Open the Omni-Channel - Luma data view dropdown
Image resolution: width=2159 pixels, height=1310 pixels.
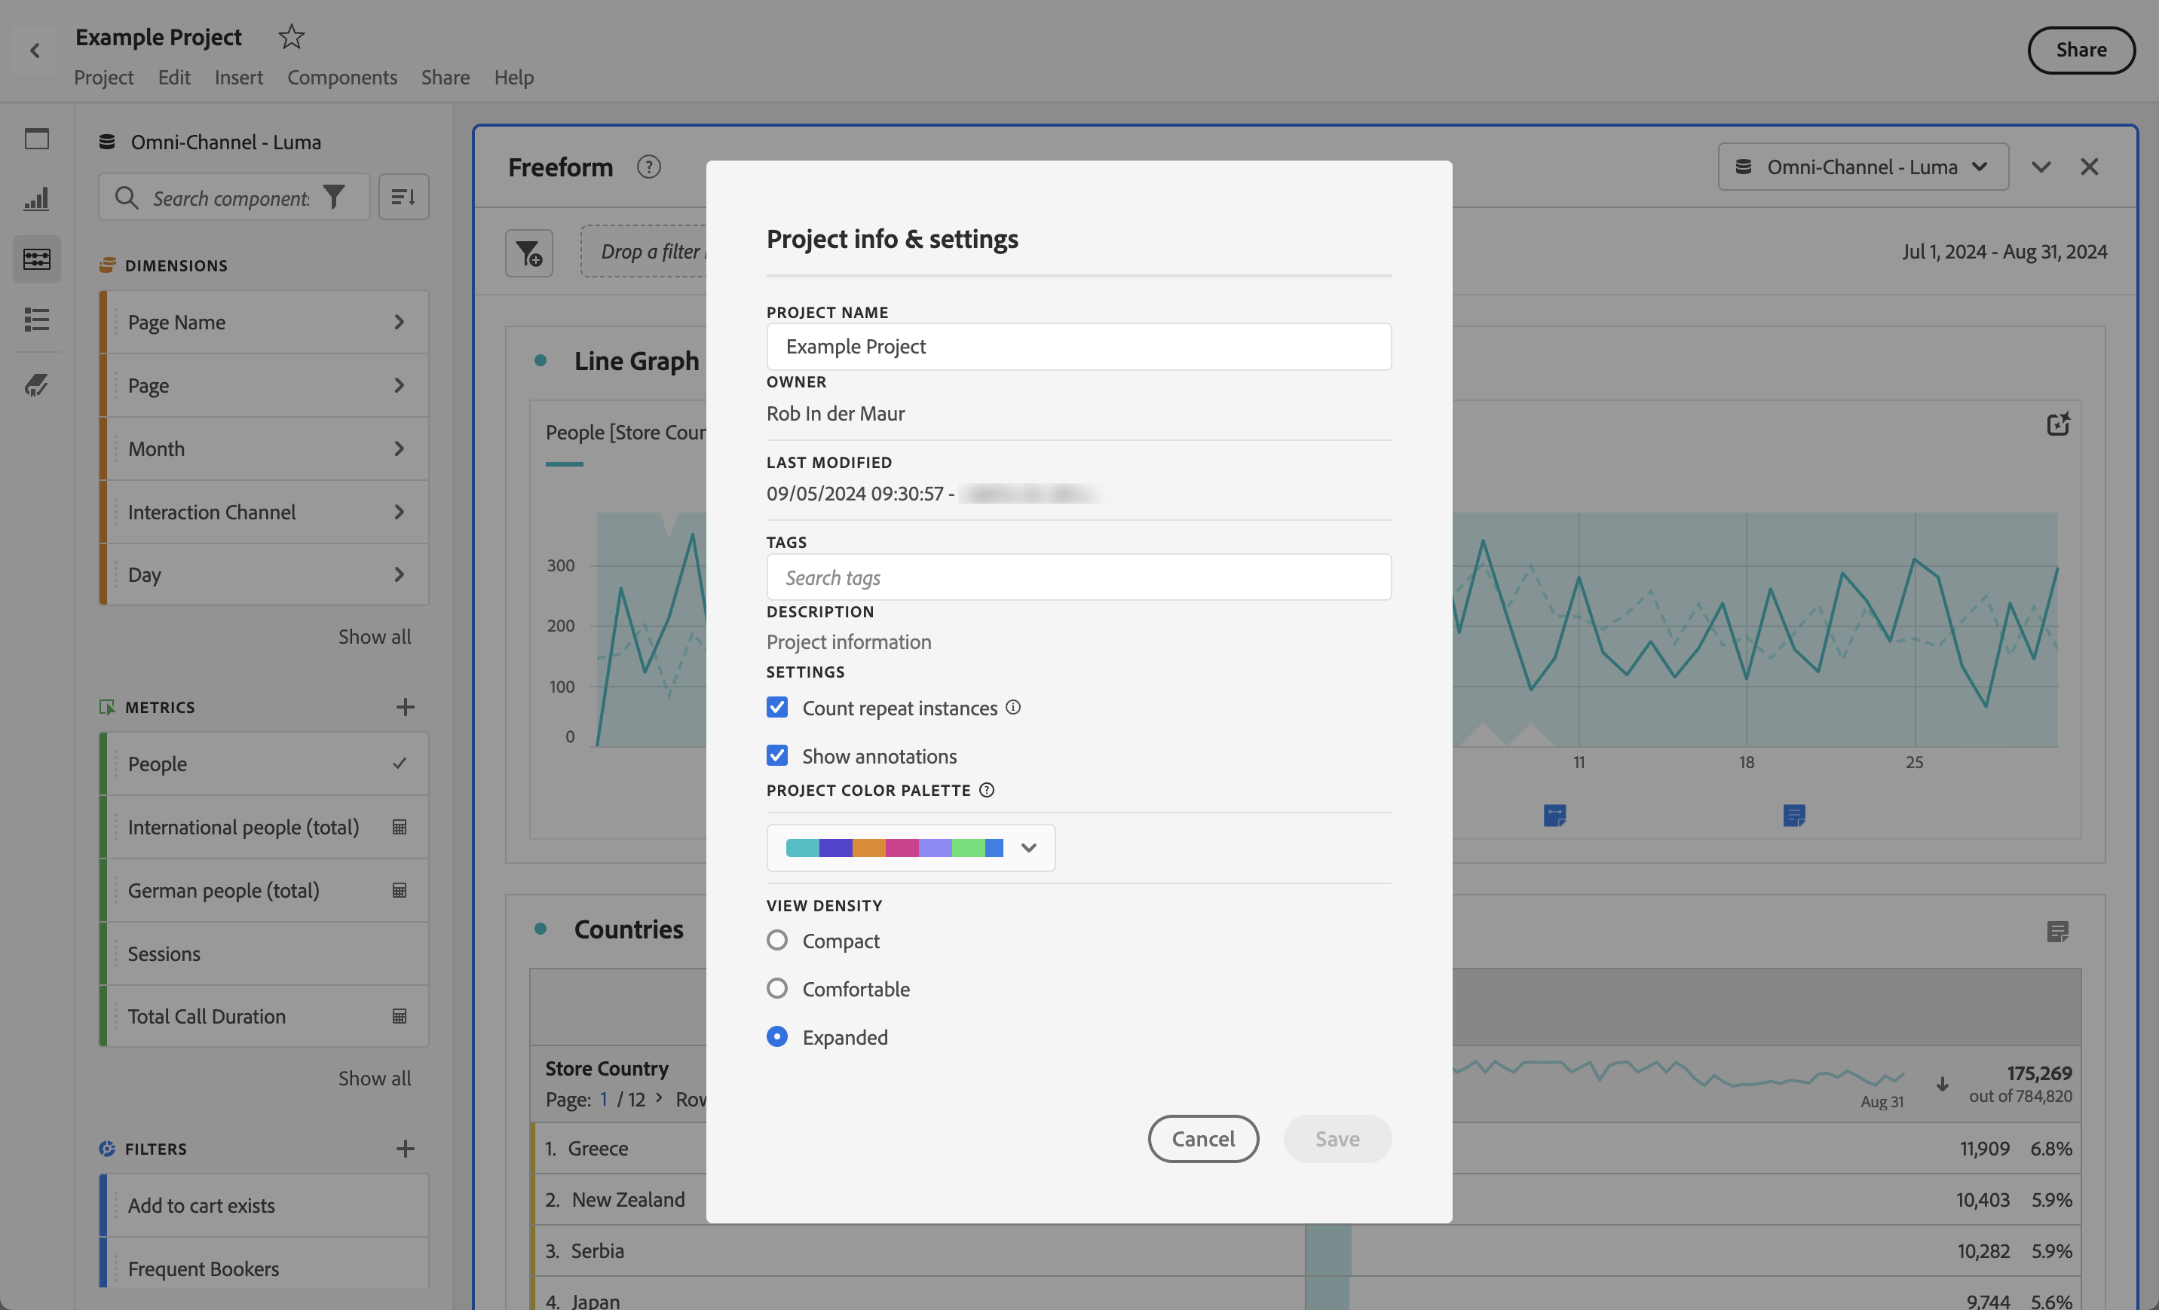1863,167
